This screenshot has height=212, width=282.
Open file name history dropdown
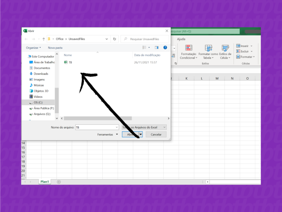[116, 127]
